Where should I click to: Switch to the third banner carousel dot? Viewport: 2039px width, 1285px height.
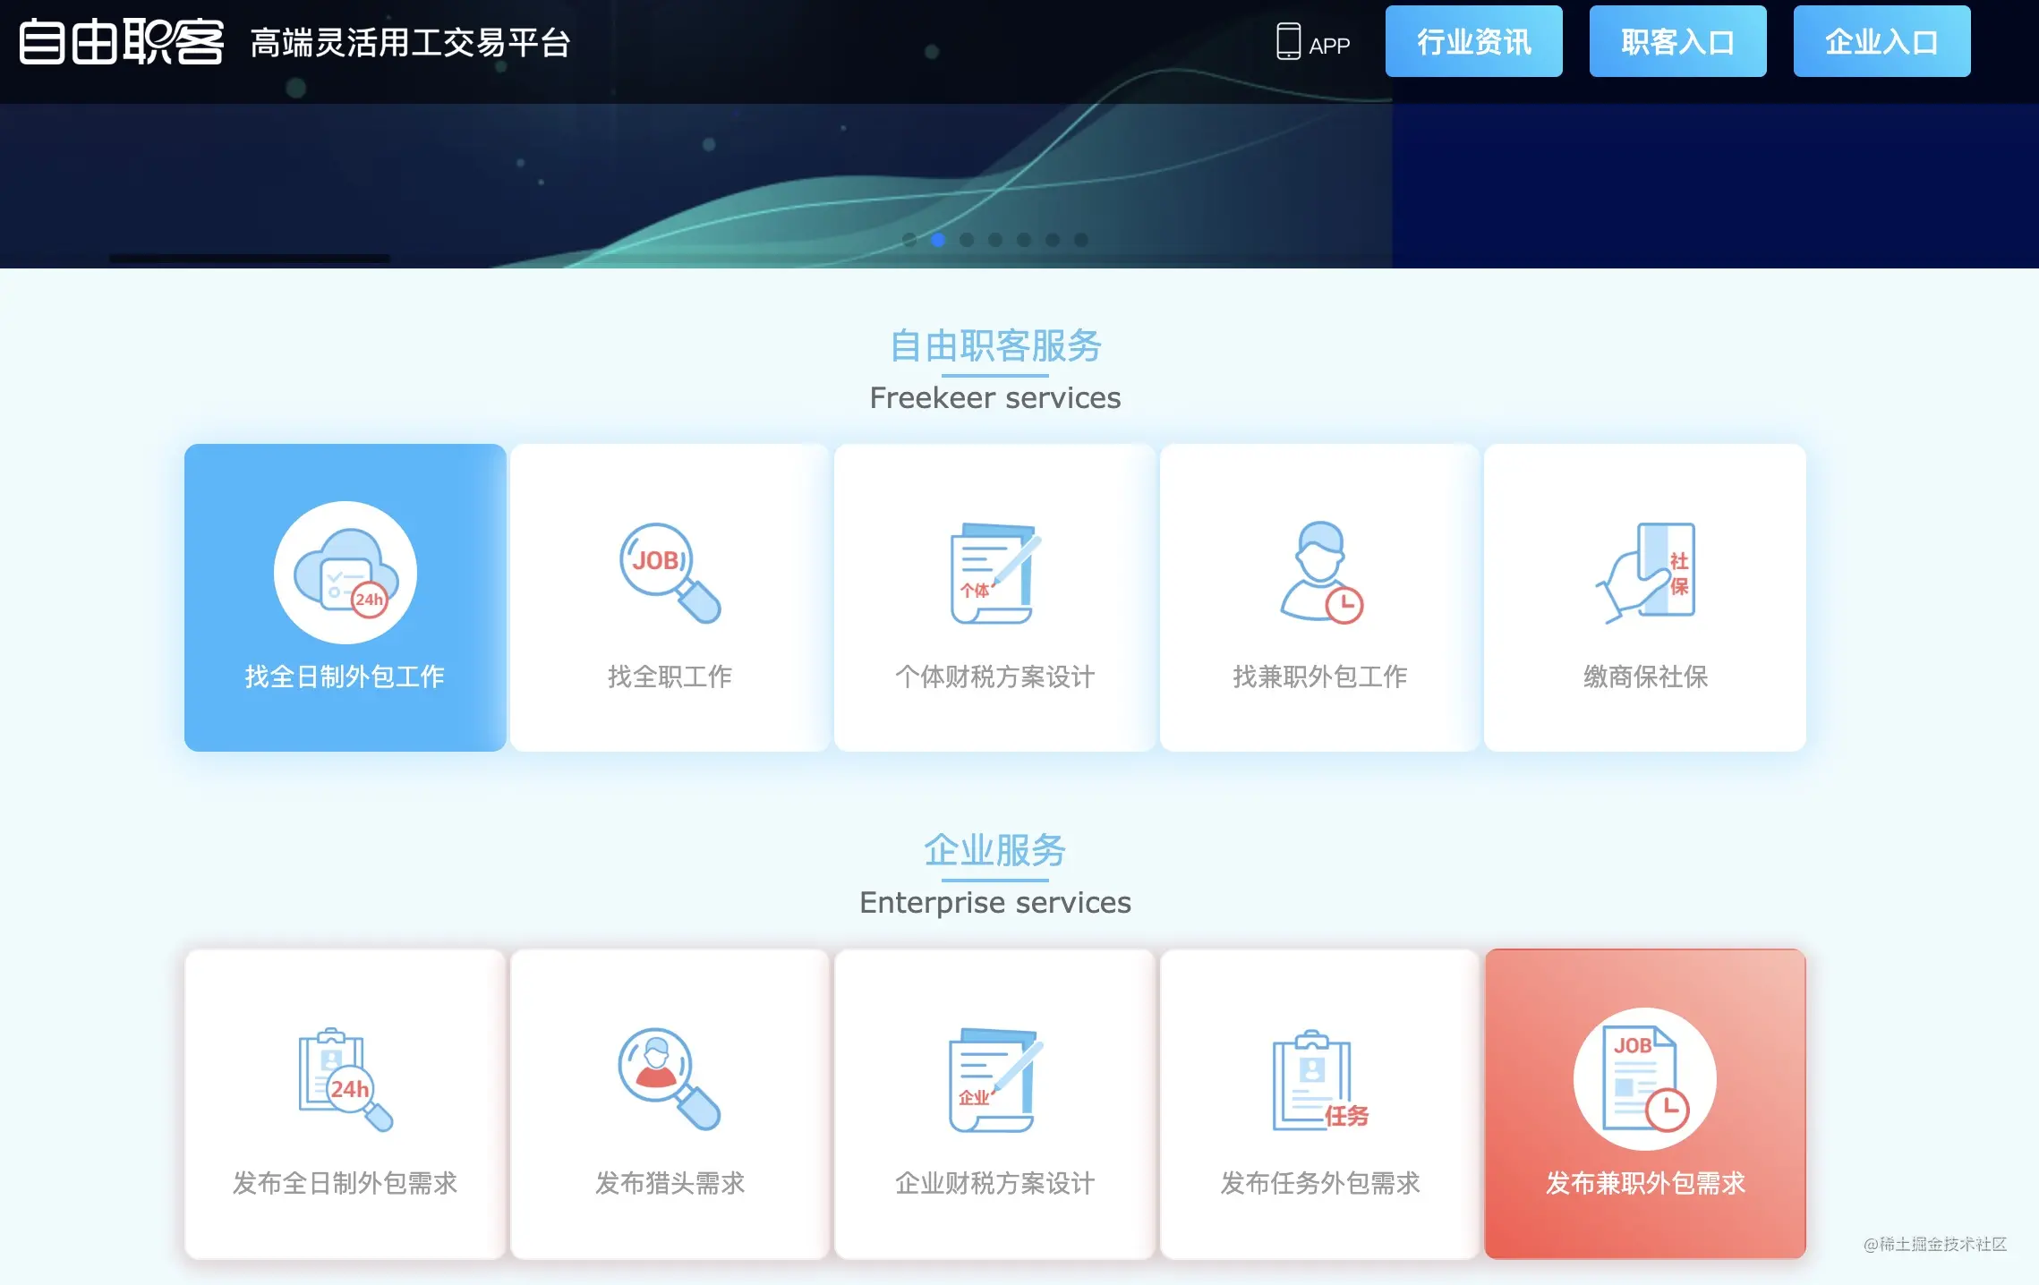[x=967, y=240]
